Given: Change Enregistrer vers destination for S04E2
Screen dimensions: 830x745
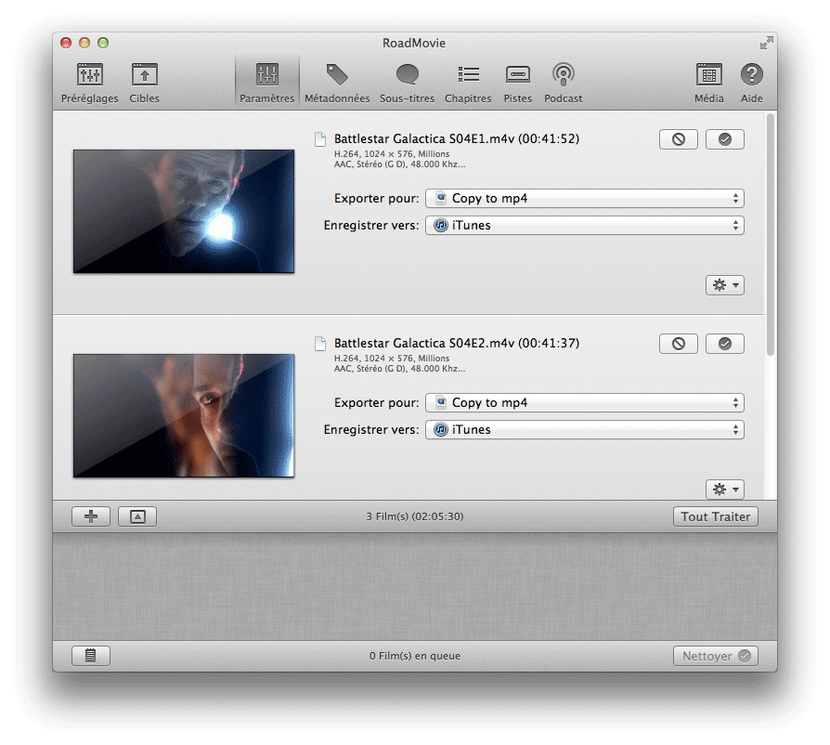Looking at the screenshot, I should (584, 429).
